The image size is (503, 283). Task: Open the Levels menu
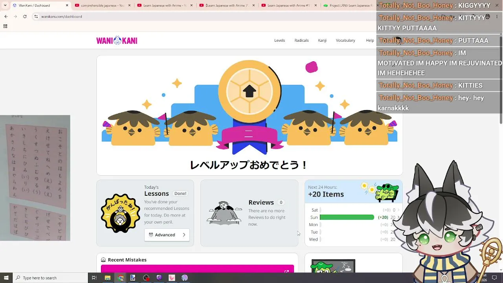tap(279, 40)
